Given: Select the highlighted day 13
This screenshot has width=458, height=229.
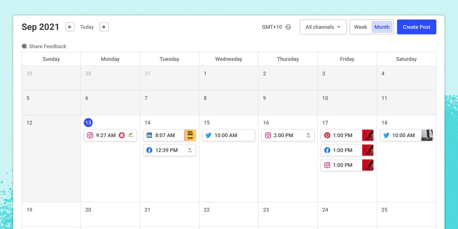Looking at the screenshot, I should (x=88, y=123).
